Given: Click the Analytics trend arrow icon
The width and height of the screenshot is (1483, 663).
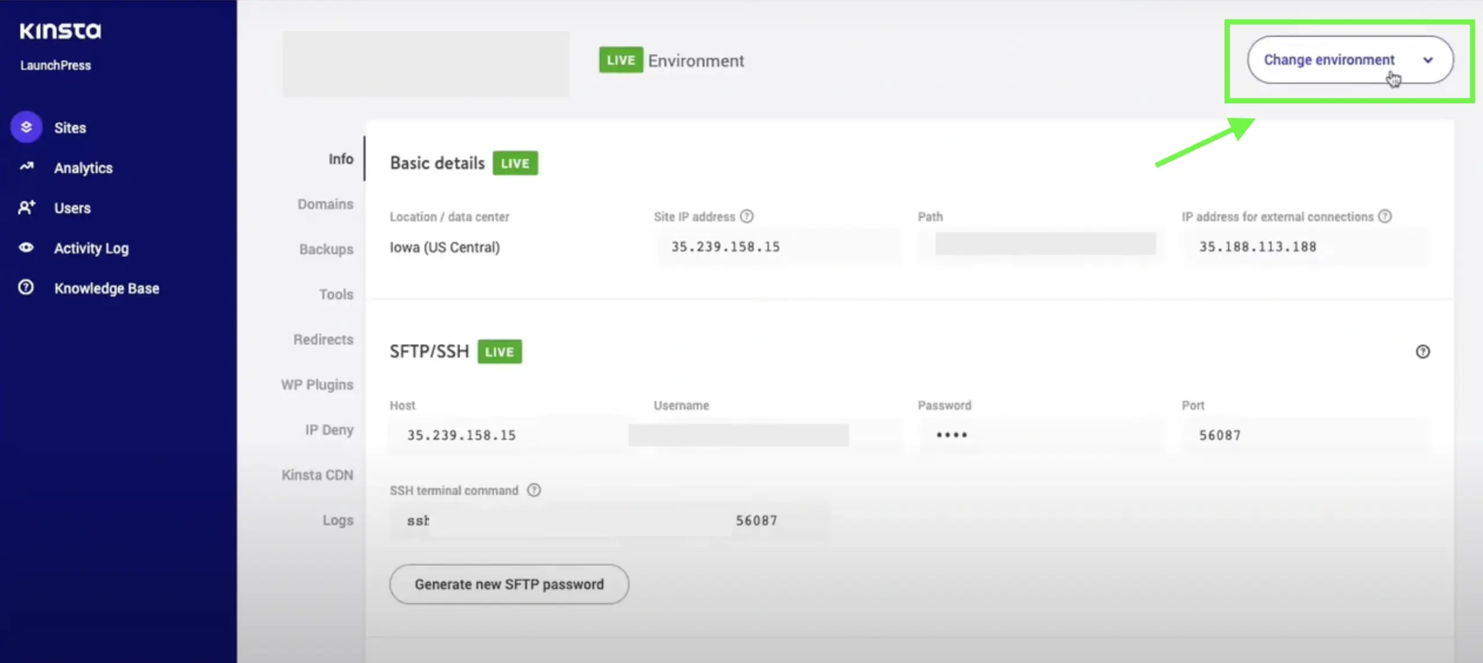Looking at the screenshot, I should click(x=26, y=167).
